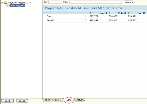This screenshot has height=104, width=147.
Task: Click row number 1 header
Action: pos(85,16)
